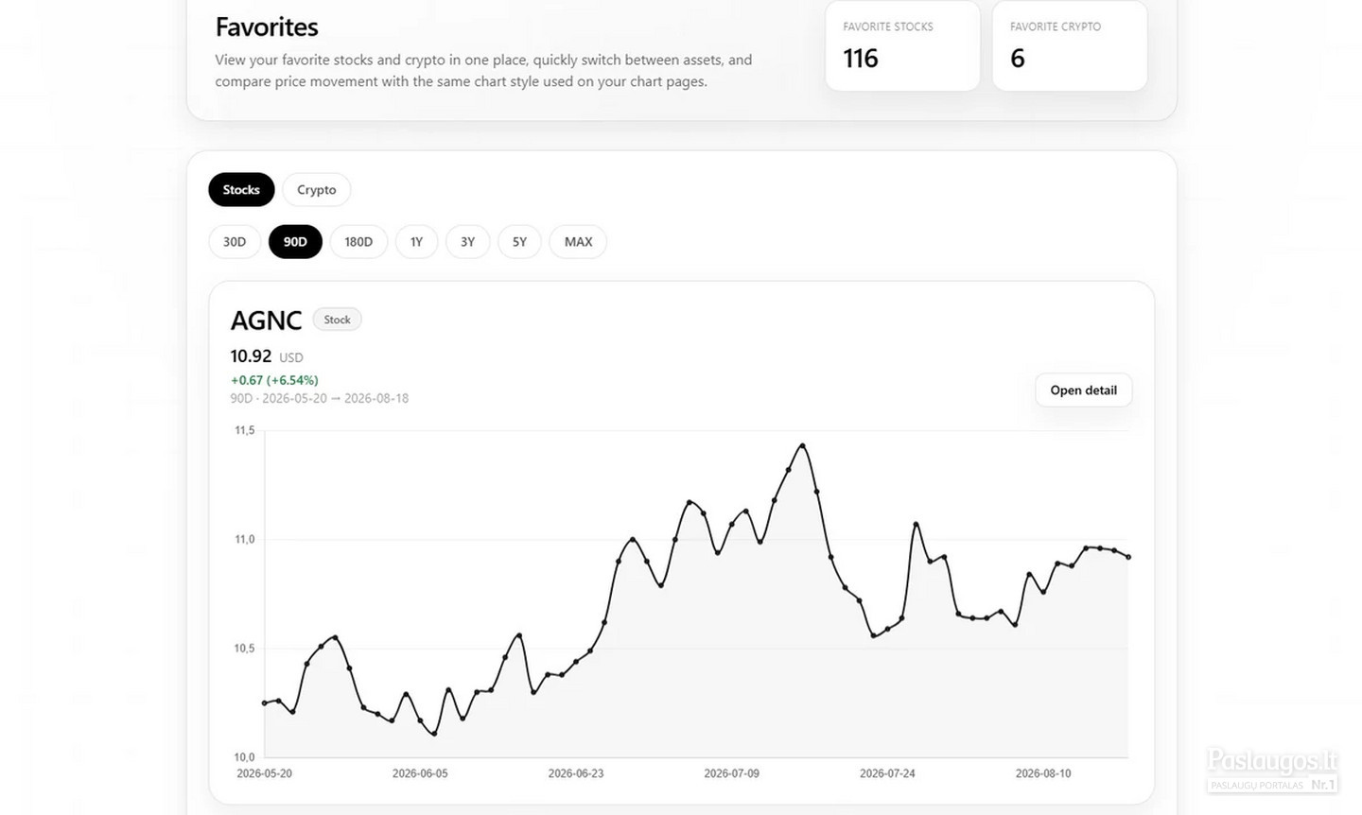
Task: Click the Favorite Stocks 116 card
Action: (902, 45)
